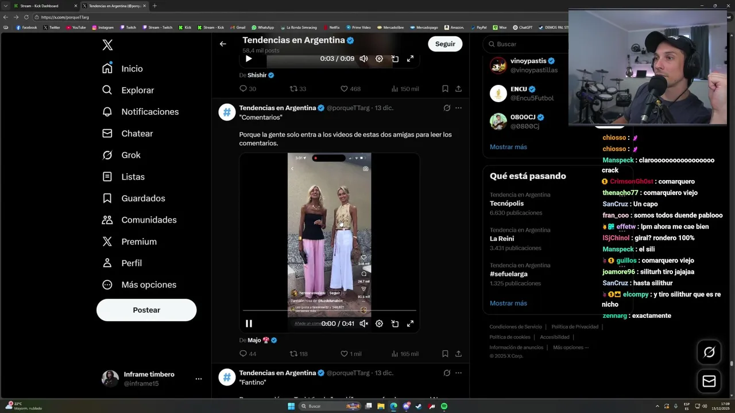This screenshot has height=413, width=735.
Task: View analytics of 165 mil views post
Action: pos(405,354)
